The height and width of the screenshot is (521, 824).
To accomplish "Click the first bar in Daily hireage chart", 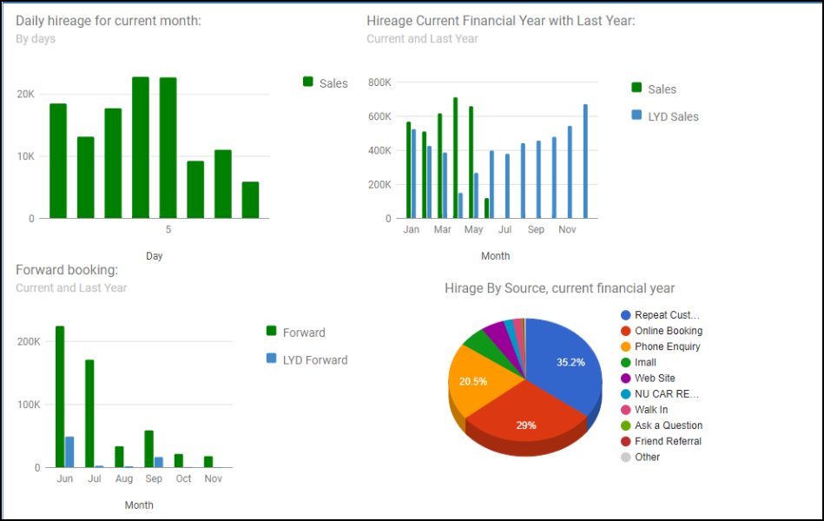I will pyautogui.click(x=58, y=161).
